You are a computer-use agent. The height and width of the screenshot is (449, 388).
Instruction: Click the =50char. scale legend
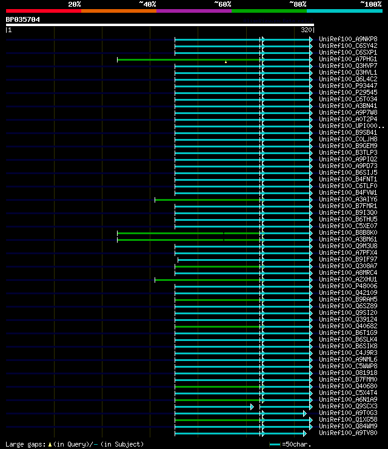point(290,444)
